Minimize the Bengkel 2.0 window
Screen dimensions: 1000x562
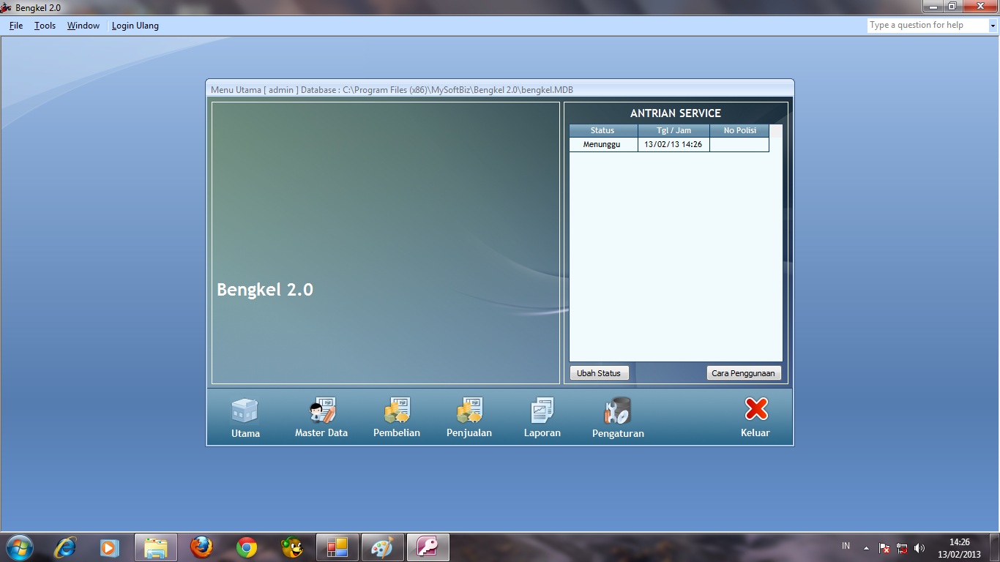coord(933,7)
